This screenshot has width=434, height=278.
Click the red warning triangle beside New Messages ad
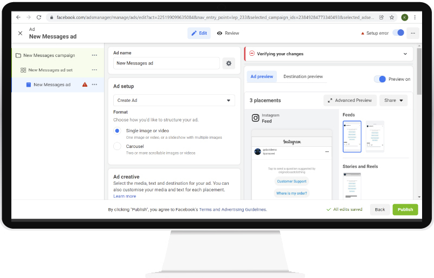point(85,85)
